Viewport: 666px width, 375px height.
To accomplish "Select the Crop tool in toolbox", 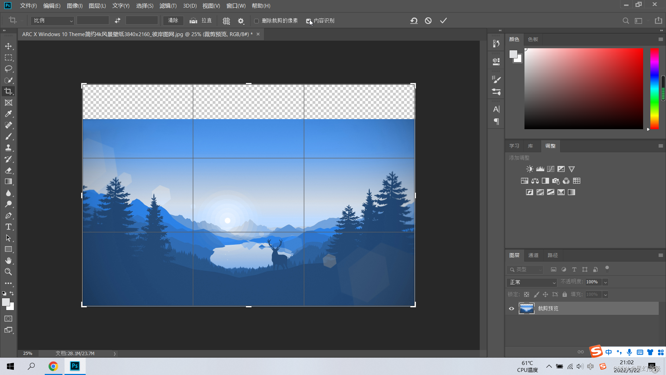I will click(8, 91).
